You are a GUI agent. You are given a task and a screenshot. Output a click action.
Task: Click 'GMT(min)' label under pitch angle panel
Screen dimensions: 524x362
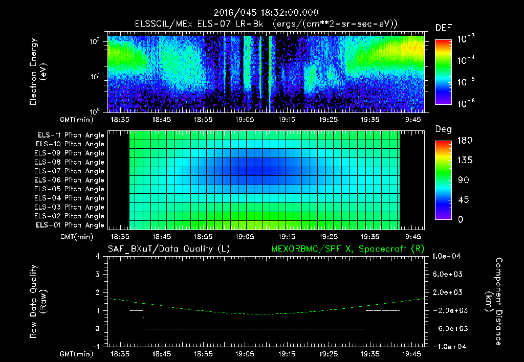pos(77,237)
